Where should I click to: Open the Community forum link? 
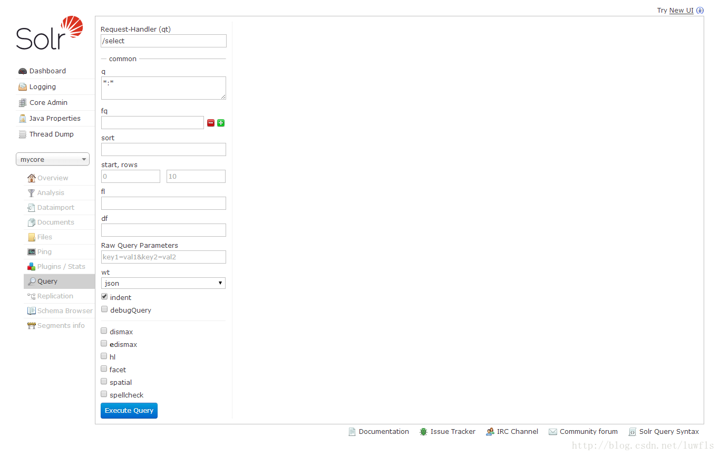click(x=589, y=432)
